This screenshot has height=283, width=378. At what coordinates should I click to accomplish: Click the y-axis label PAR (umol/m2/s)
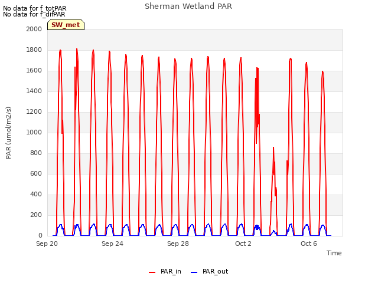click(8, 133)
